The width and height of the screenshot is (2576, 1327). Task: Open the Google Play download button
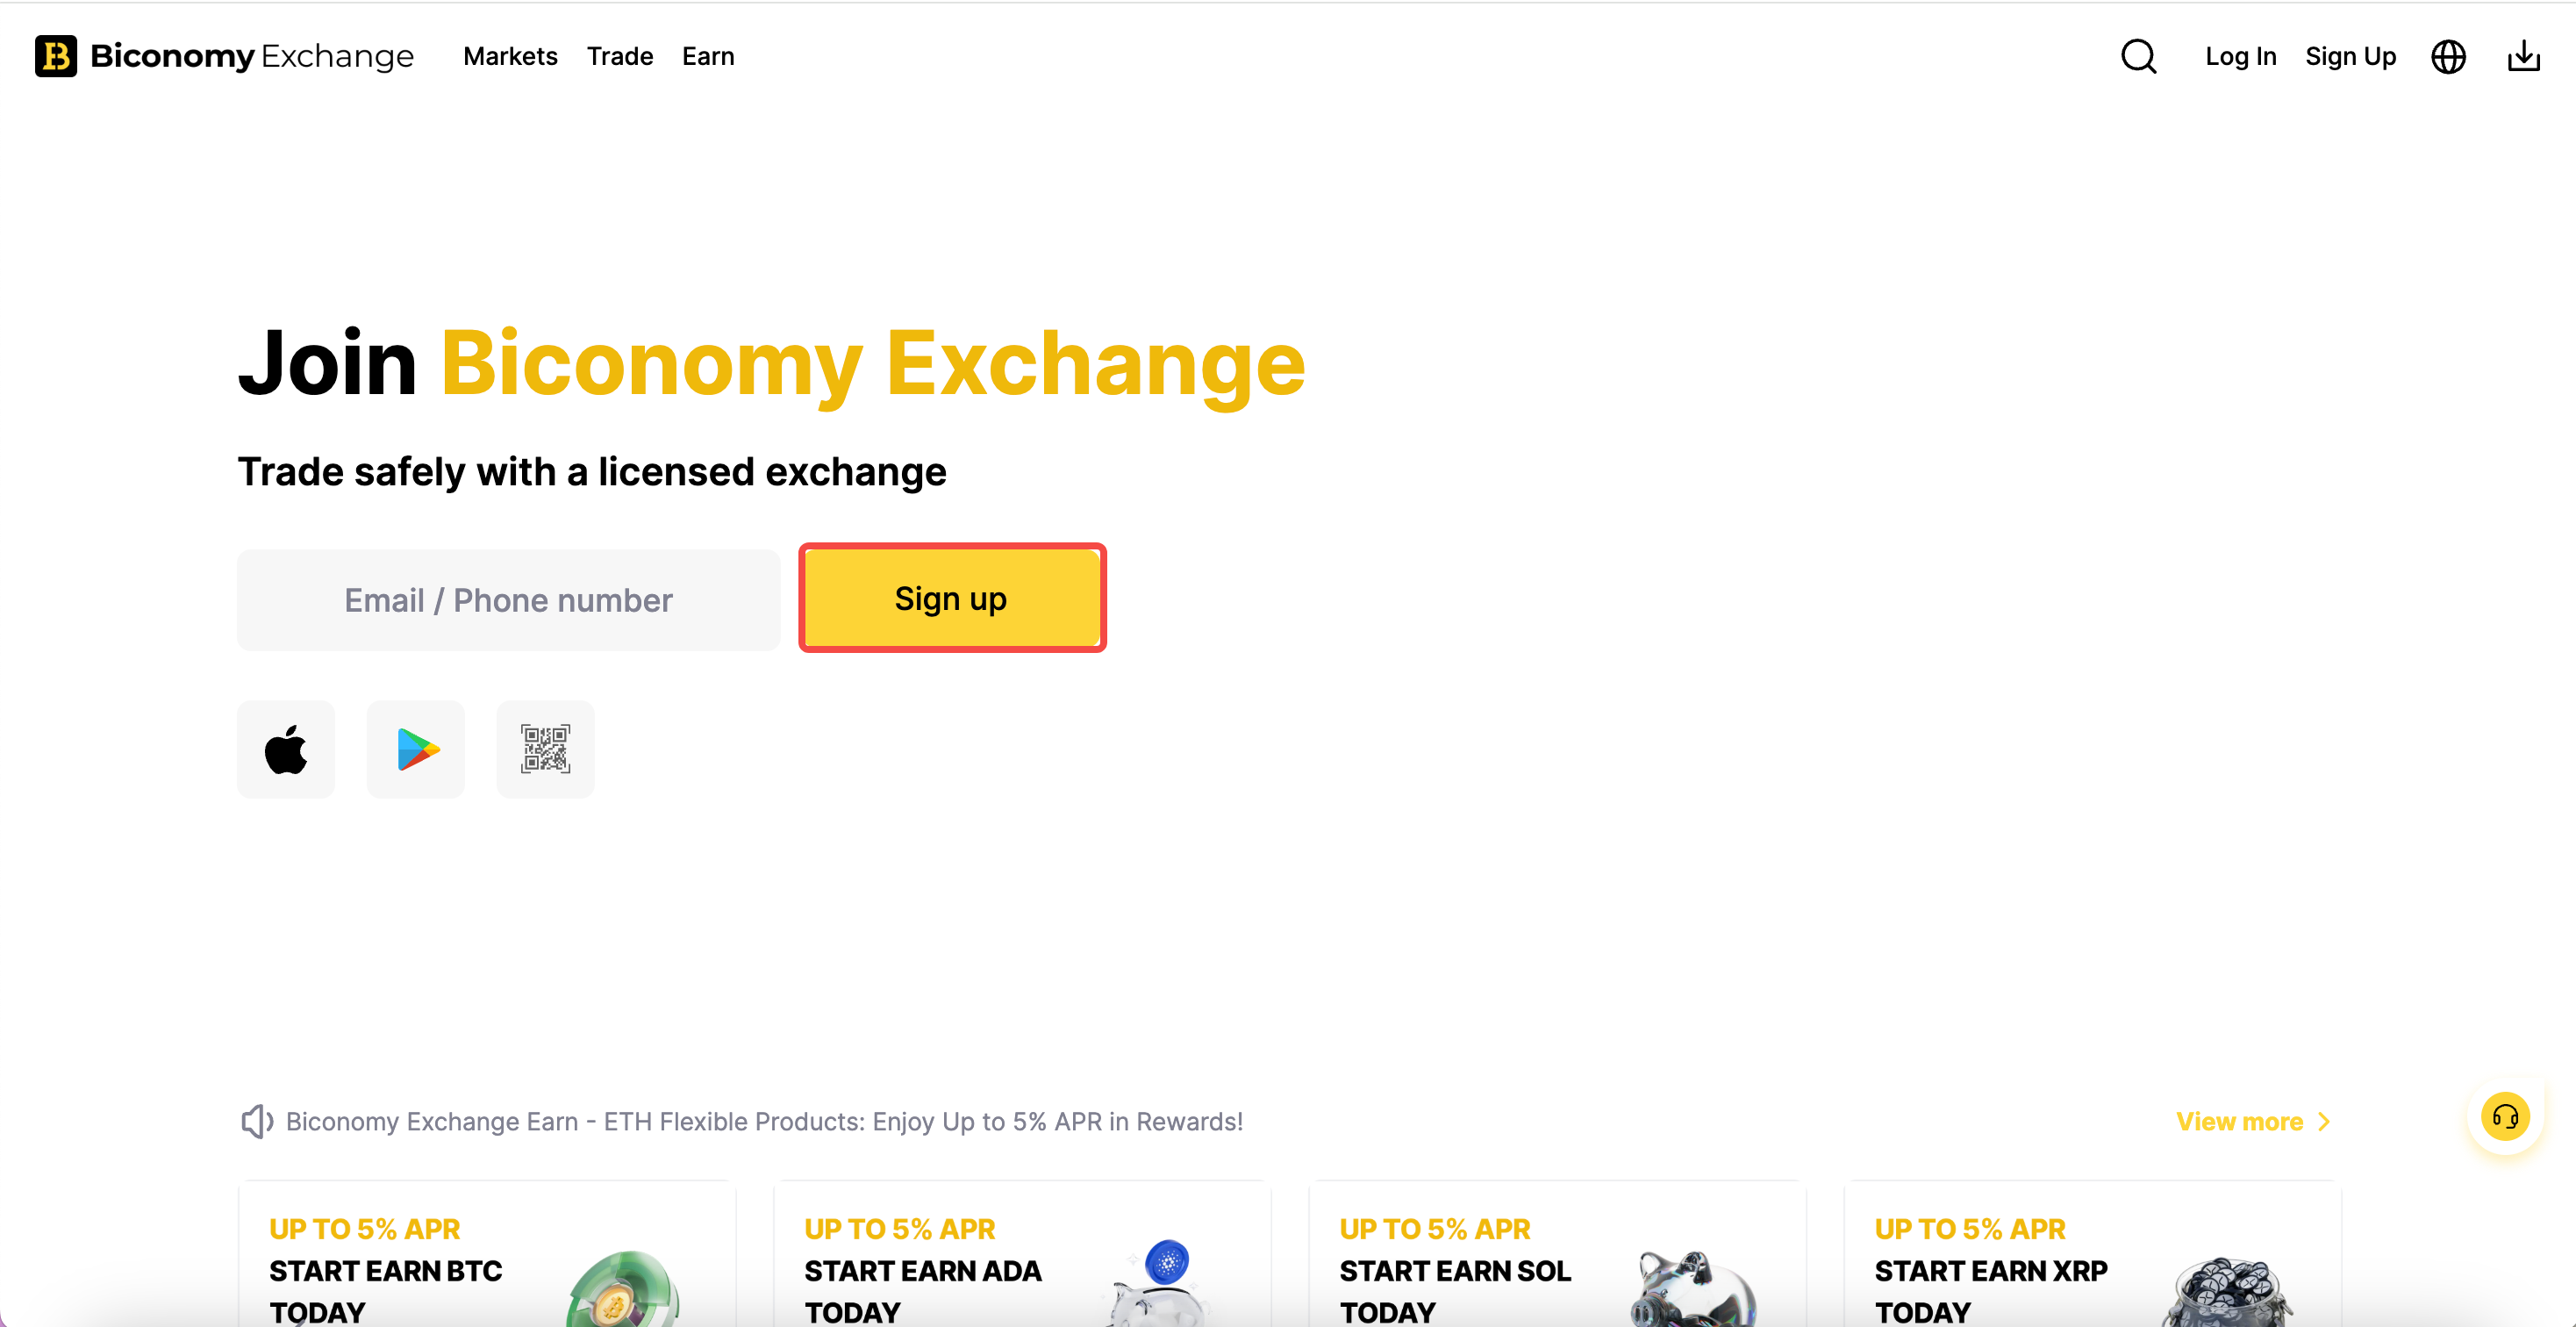(x=416, y=749)
